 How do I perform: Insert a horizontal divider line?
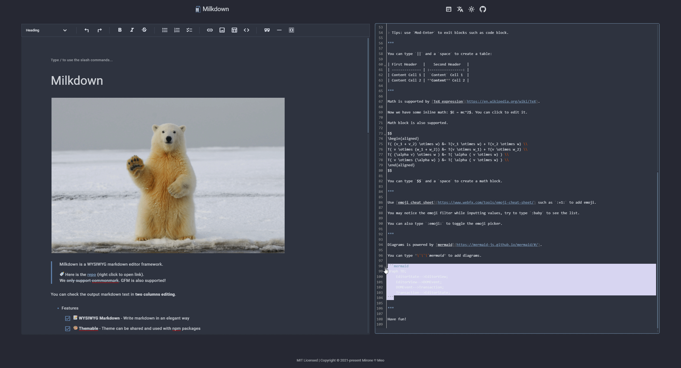[x=279, y=30]
